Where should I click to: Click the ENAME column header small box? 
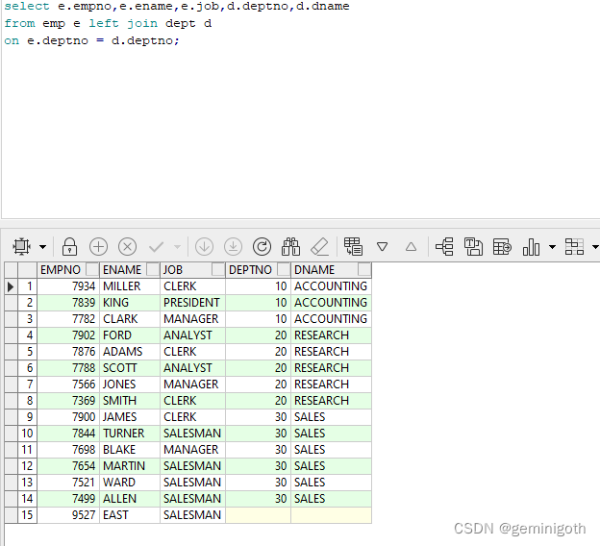pyautogui.click(x=153, y=269)
